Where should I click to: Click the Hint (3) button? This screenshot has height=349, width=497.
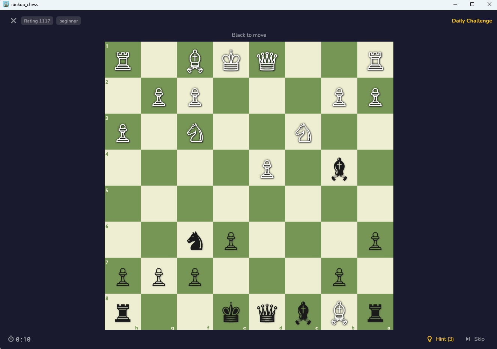444,339
